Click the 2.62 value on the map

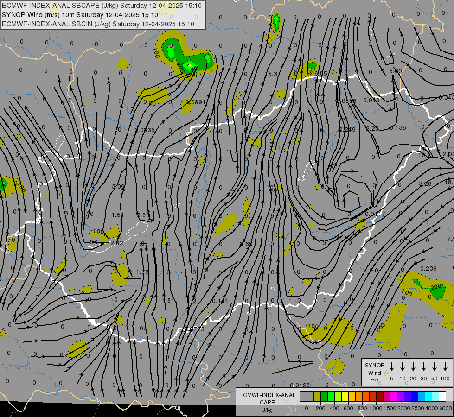tap(117, 243)
